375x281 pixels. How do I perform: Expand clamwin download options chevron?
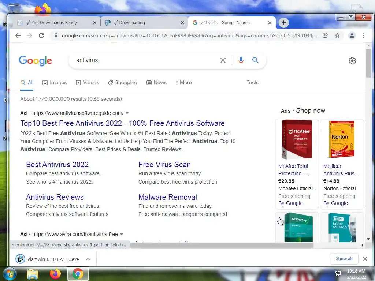(x=88, y=259)
